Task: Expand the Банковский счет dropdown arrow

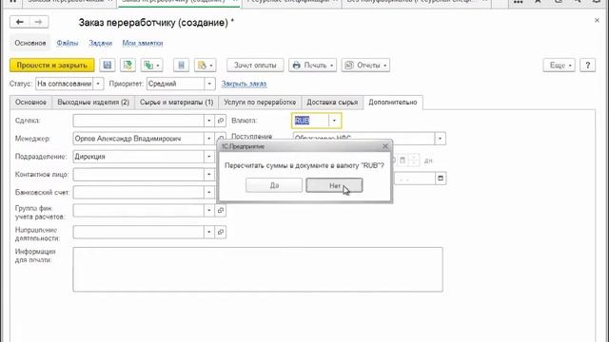Action: 209,192
